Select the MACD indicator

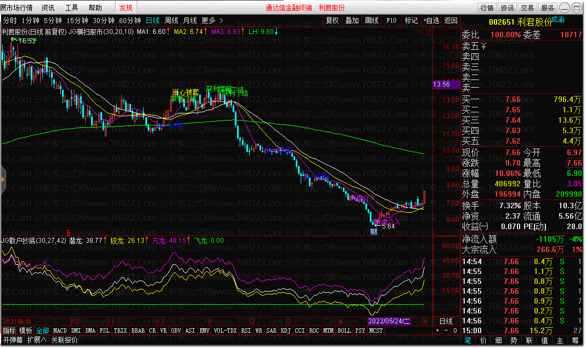(x=60, y=330)
